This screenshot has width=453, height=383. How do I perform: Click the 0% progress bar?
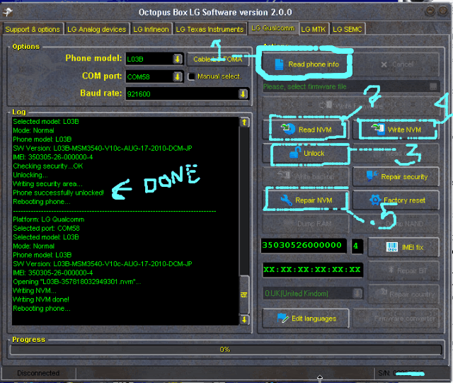pyautogui.click(x=226, y=350)
